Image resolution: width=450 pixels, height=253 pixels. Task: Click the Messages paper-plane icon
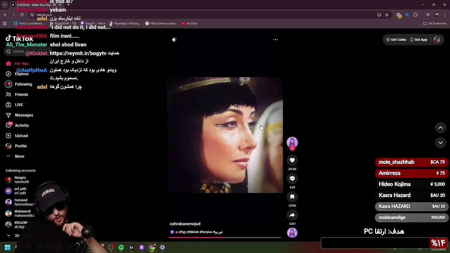(x=8, y=115)
